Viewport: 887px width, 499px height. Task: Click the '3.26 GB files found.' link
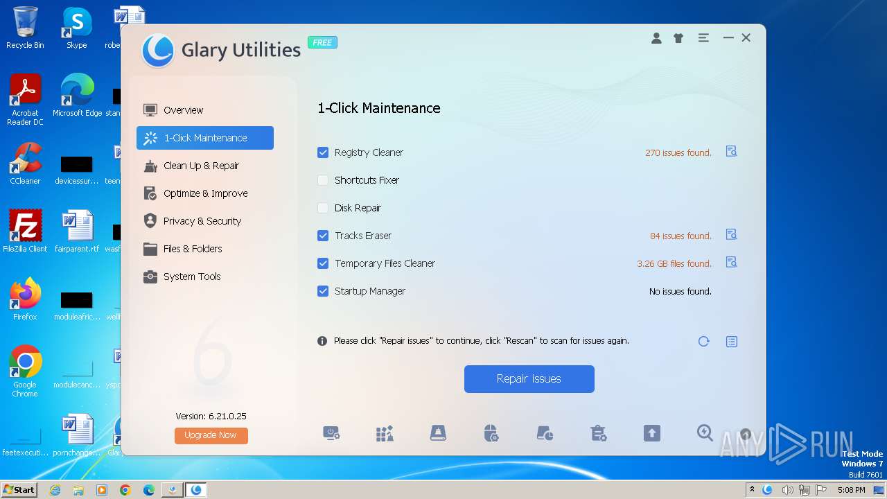point(674,263)
